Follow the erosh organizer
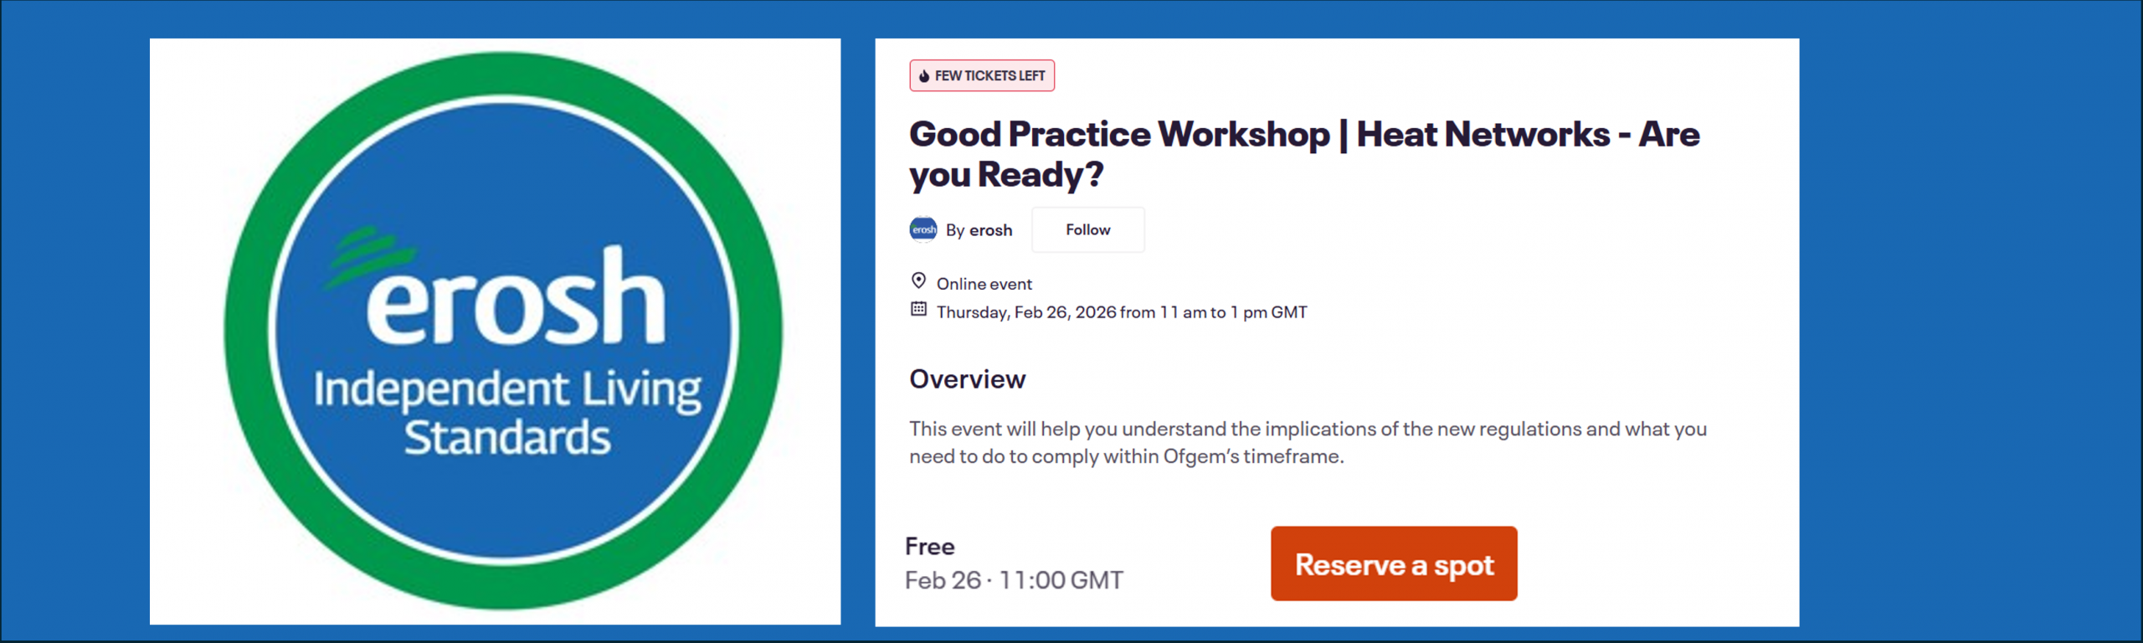Viewport: 2143px width, 643px height. (1087, 230)
